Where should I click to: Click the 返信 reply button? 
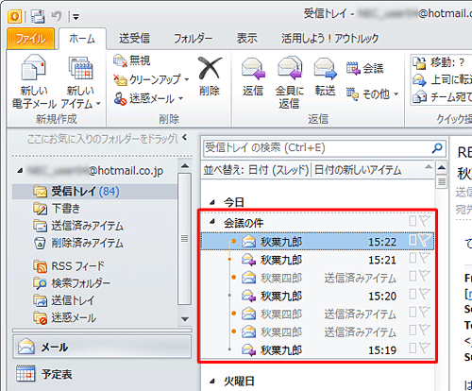(x=253, y=76)
